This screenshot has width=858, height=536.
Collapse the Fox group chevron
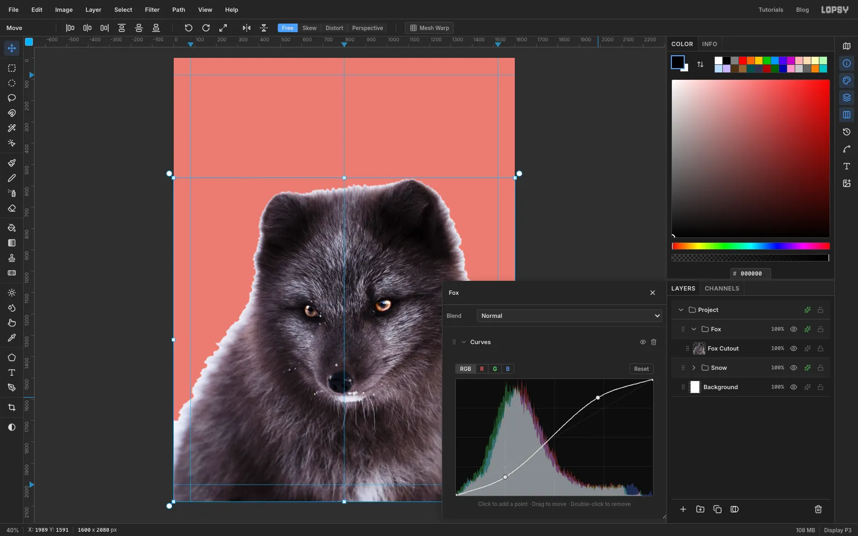point(694,329)
